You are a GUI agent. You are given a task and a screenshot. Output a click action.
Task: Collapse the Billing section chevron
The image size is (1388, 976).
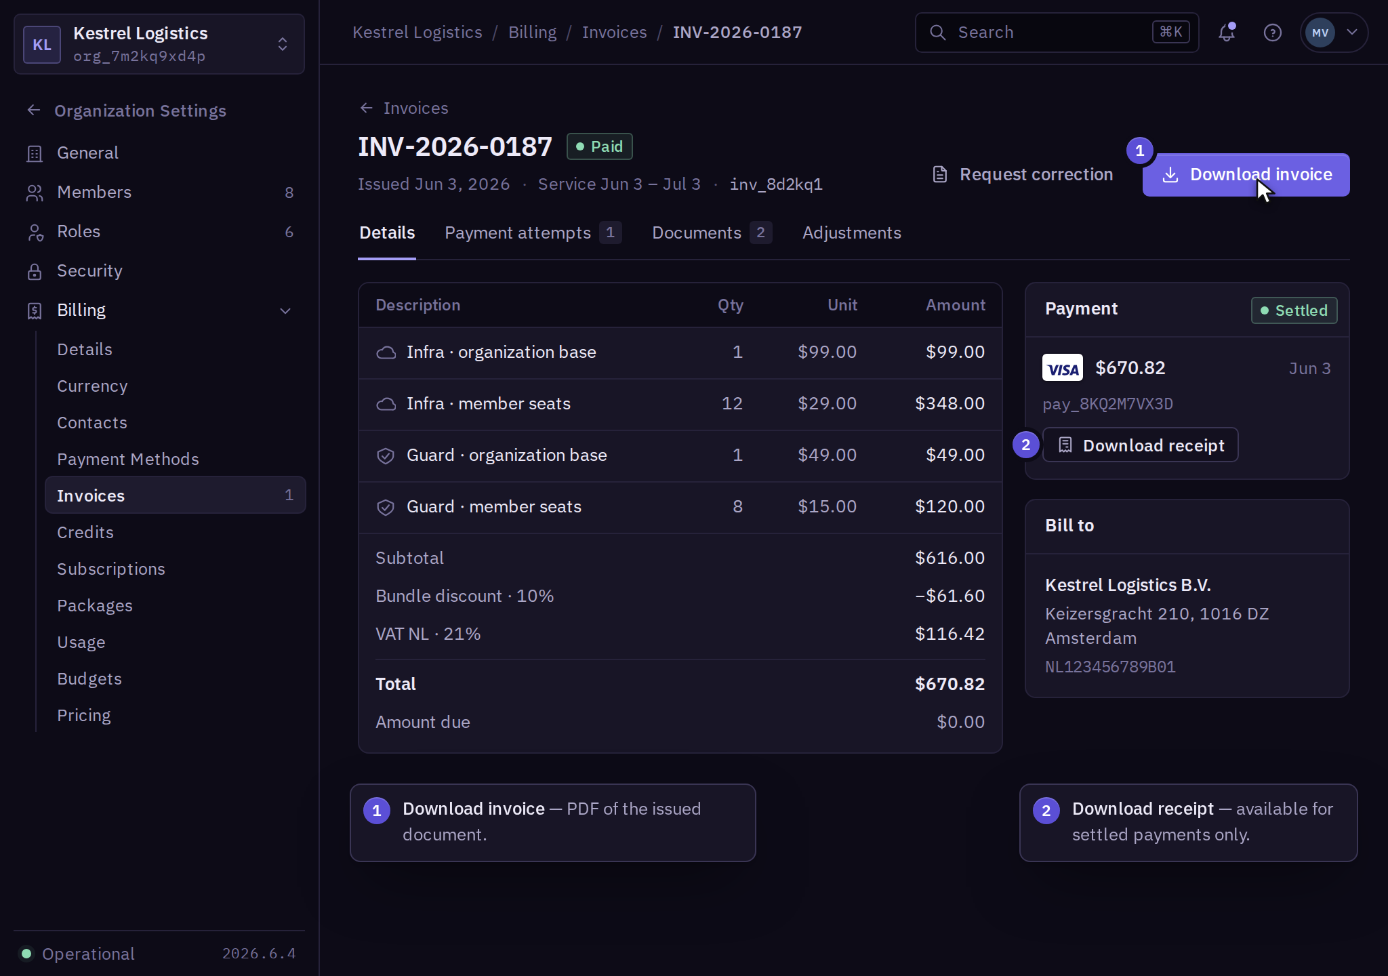coord(285,311)
